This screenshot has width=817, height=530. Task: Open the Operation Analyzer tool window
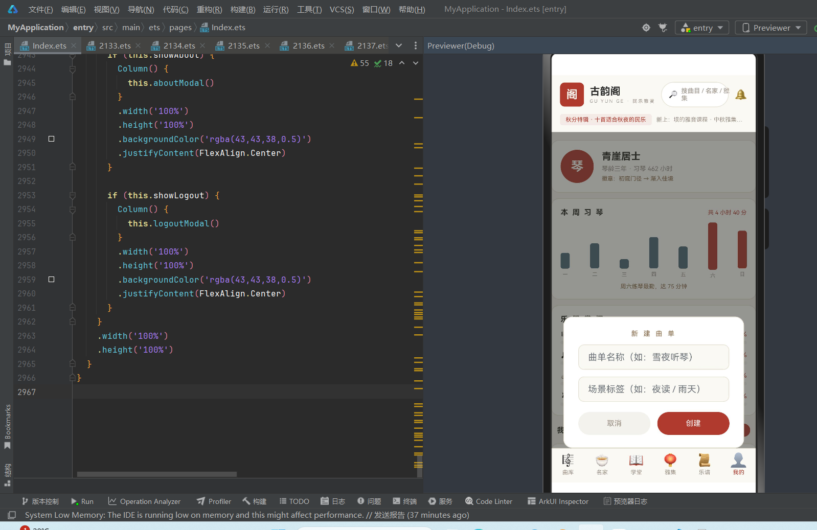coord(144,501)
